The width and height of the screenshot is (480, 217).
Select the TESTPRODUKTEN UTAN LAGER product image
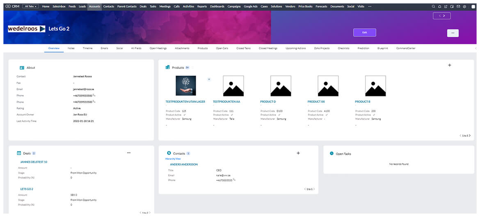(x=186, y=86)
